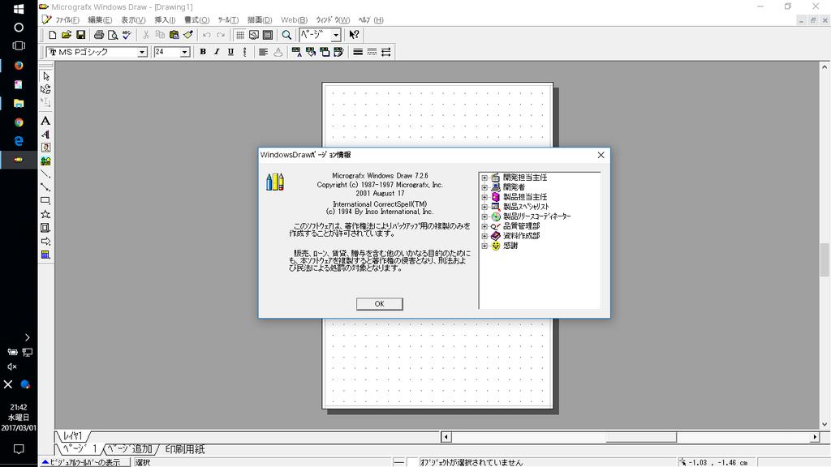Select the Line drawing tool
Image resolution: width=831 pixels, height=467 pixels.
click(x=45, y=174)
